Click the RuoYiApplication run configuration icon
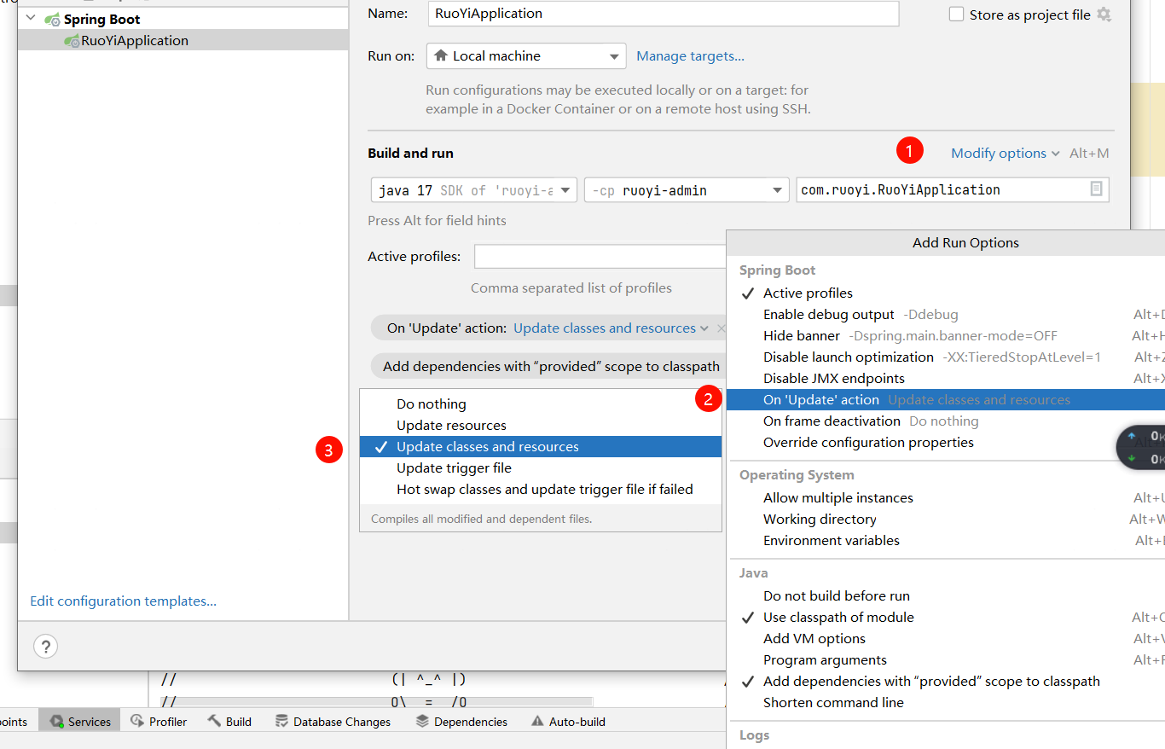Screen dimensions: 1165x749 click(72, 40)
